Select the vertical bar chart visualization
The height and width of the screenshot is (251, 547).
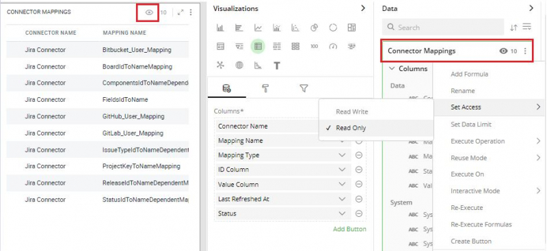click(220, 27)
